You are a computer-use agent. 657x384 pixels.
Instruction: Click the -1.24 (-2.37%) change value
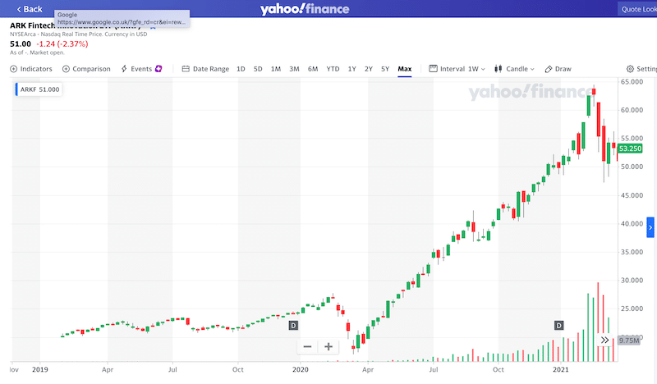click(62, 43)
